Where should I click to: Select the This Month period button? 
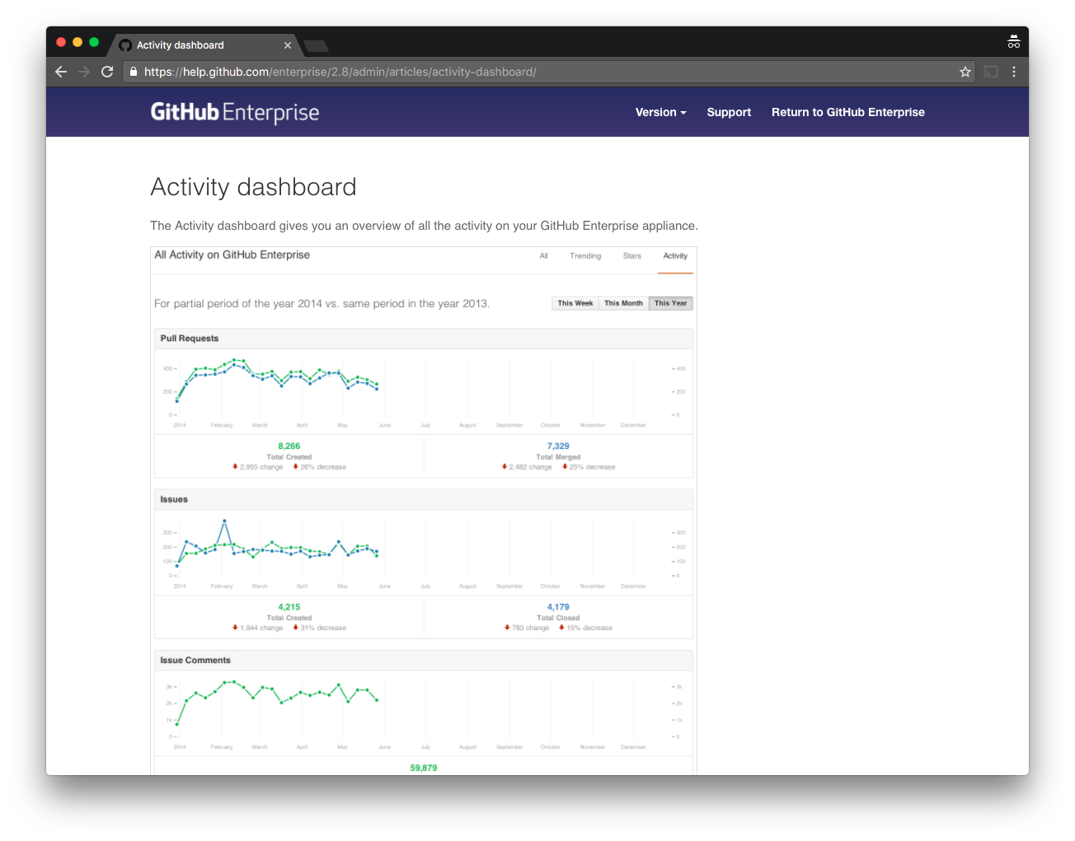pos(623,303)
